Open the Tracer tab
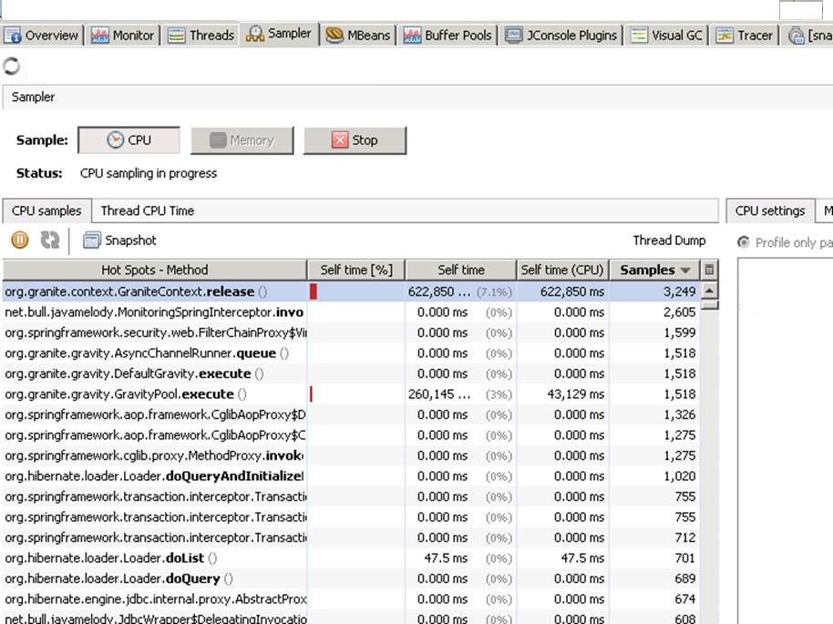Image resolution: width=833 pixels, height=624 pixels. tap(745, 35)
